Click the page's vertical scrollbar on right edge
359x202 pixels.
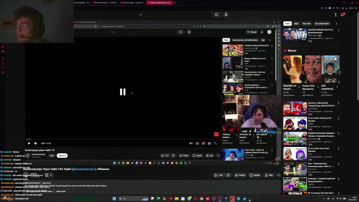click(x=358, y=56)
